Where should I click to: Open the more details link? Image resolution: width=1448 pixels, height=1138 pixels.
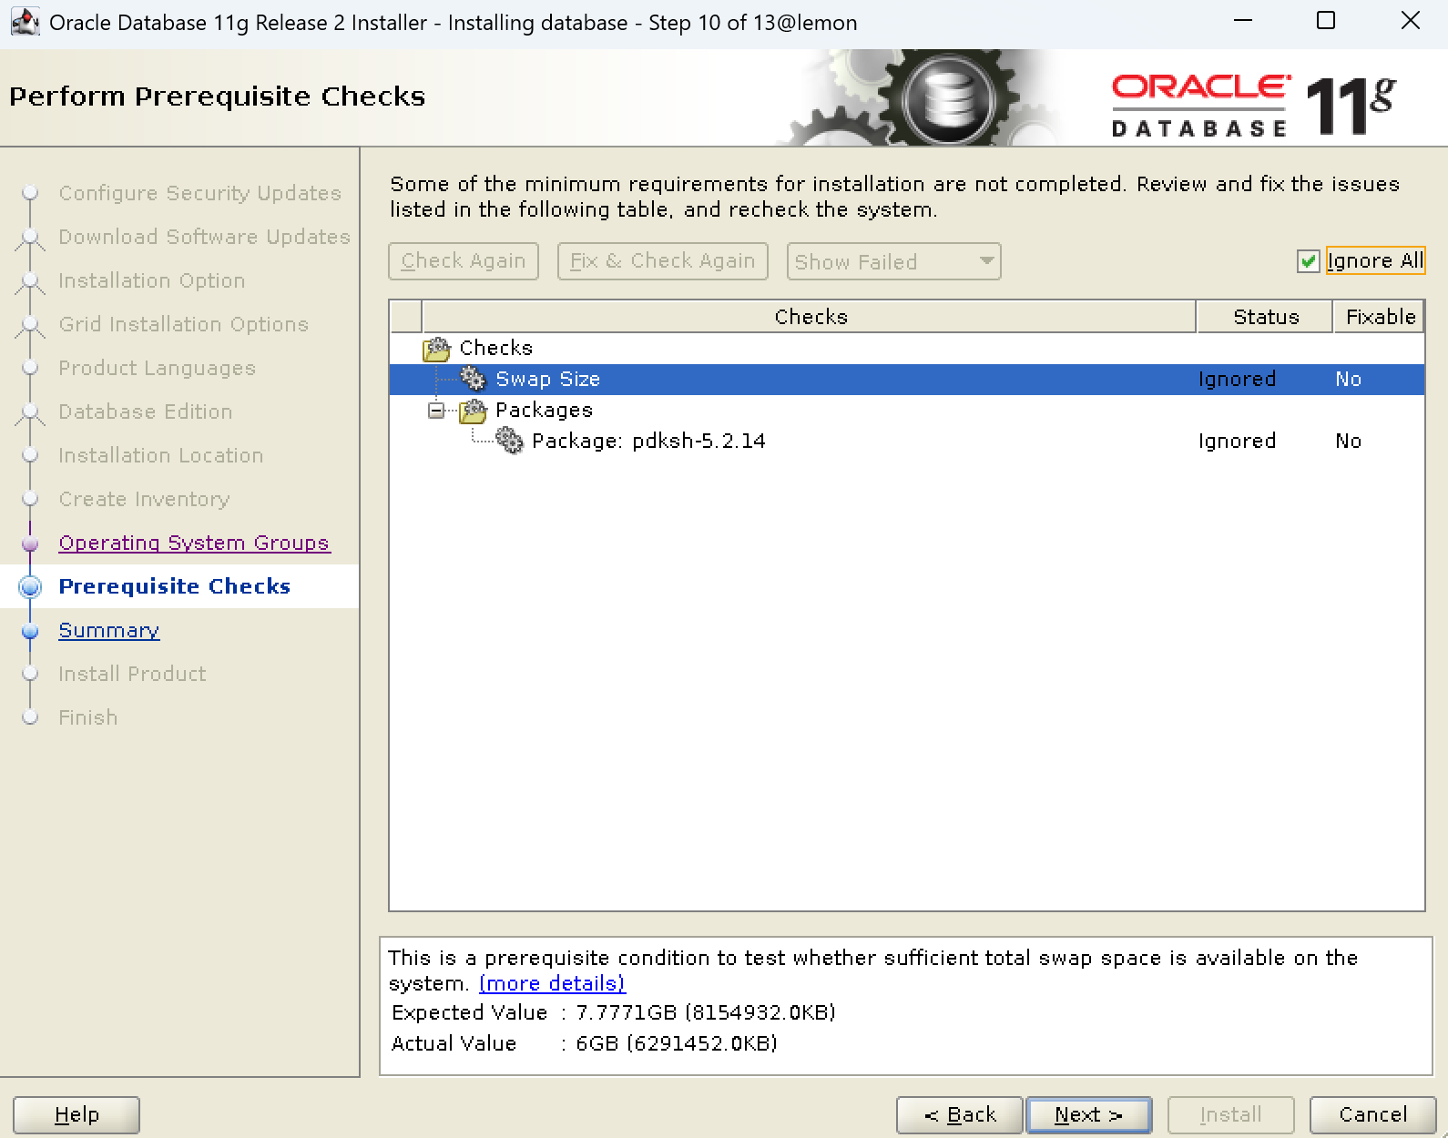pos(552,984)
